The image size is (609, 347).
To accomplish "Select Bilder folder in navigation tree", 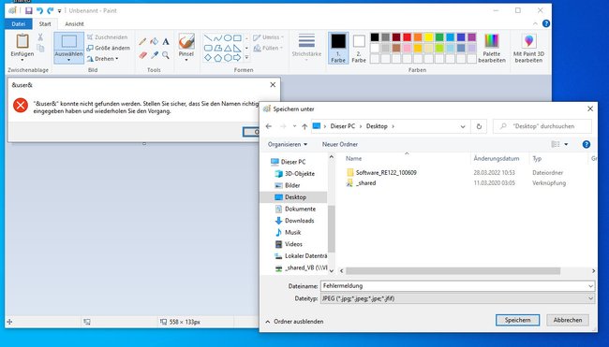I will [288, 185].
